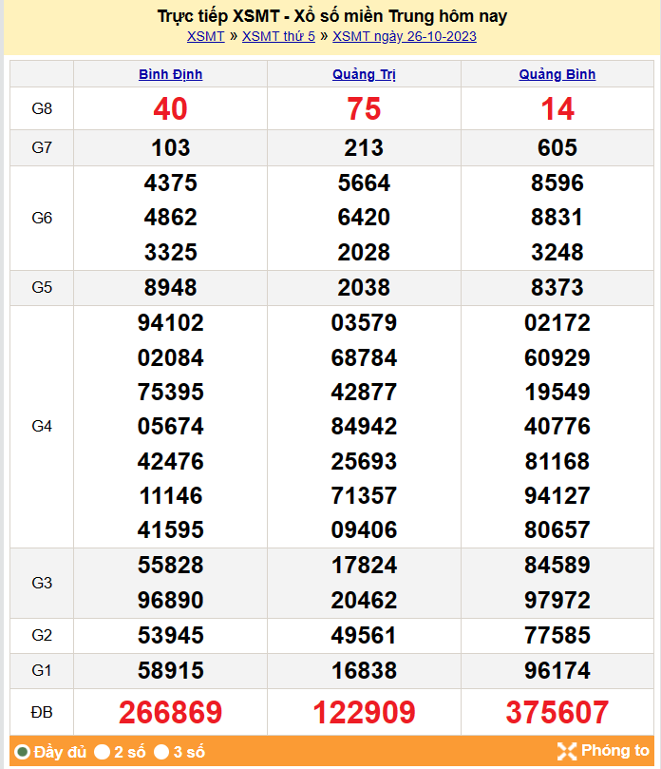The height and width of the screenshot is (769, 661).
Task: Select the G4 row label cell
Action: (42, 426)
